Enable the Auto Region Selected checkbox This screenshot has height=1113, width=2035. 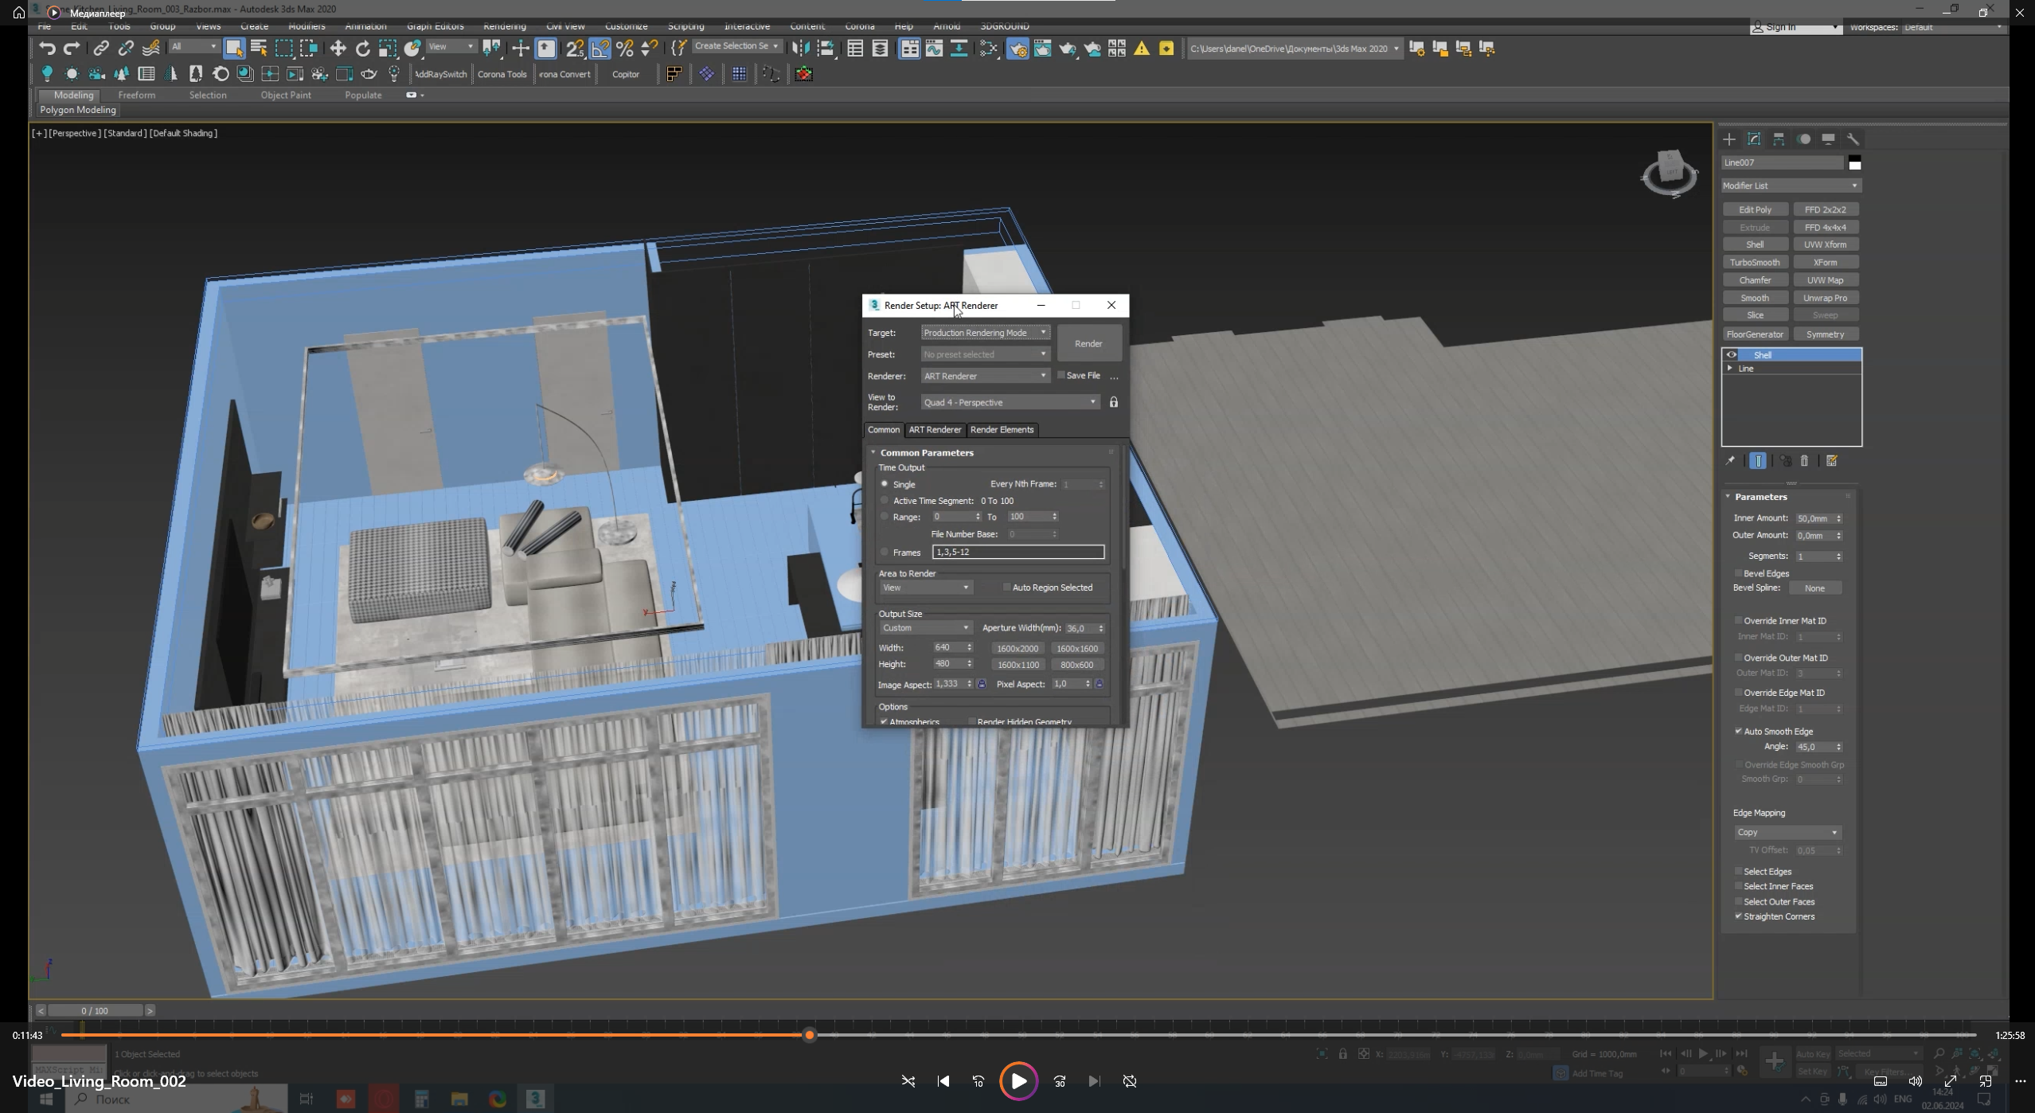(1006, 587)
